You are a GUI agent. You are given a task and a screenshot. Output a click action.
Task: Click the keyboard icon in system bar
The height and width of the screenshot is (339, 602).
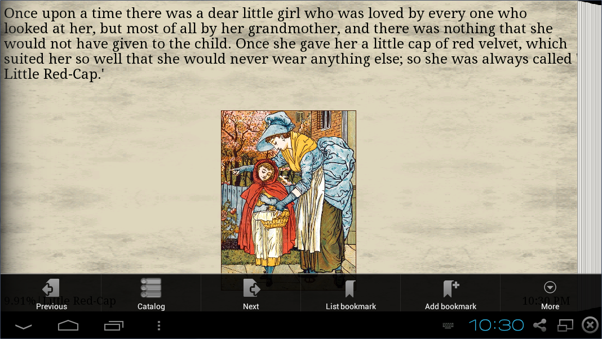click(448, 325)
